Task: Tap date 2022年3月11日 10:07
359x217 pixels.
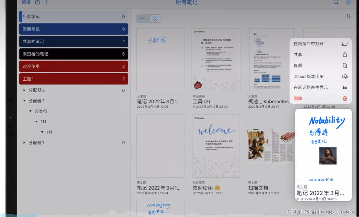Action: pos(264,193)
